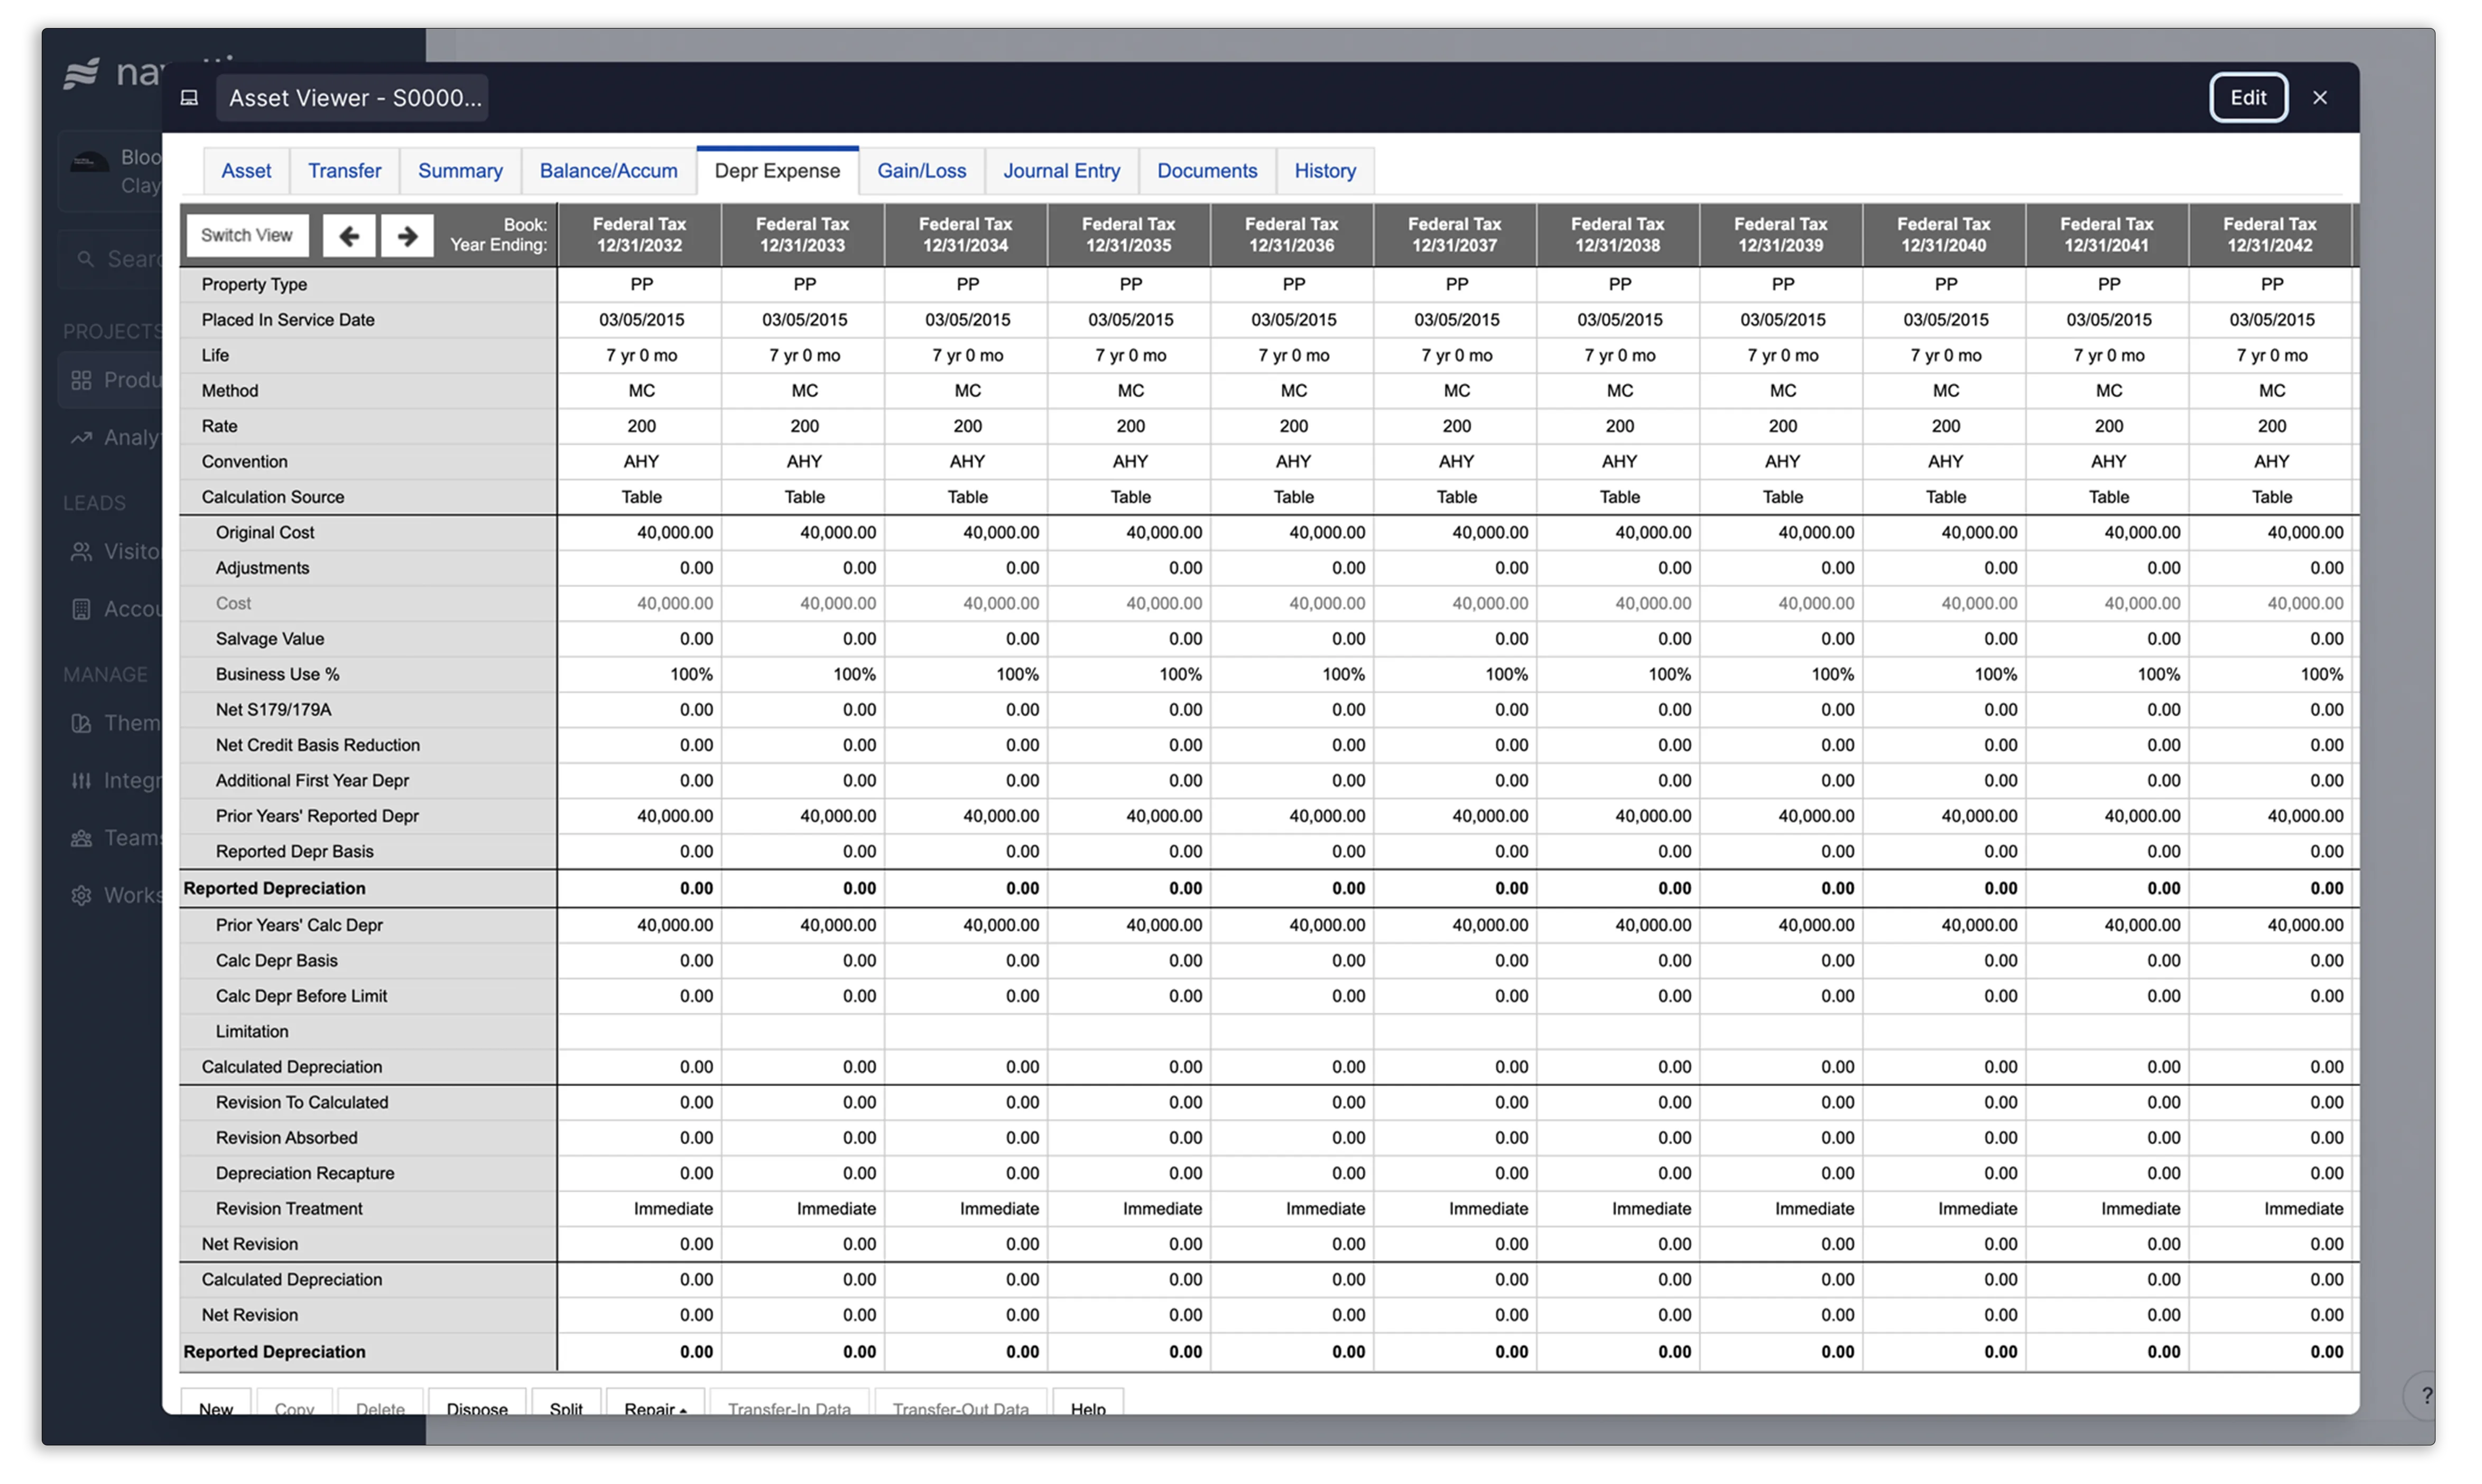This screenshot has height=1484, width=2482.
Task: Click the Themes sidebar icon
Action: click(x=82, y=723)
